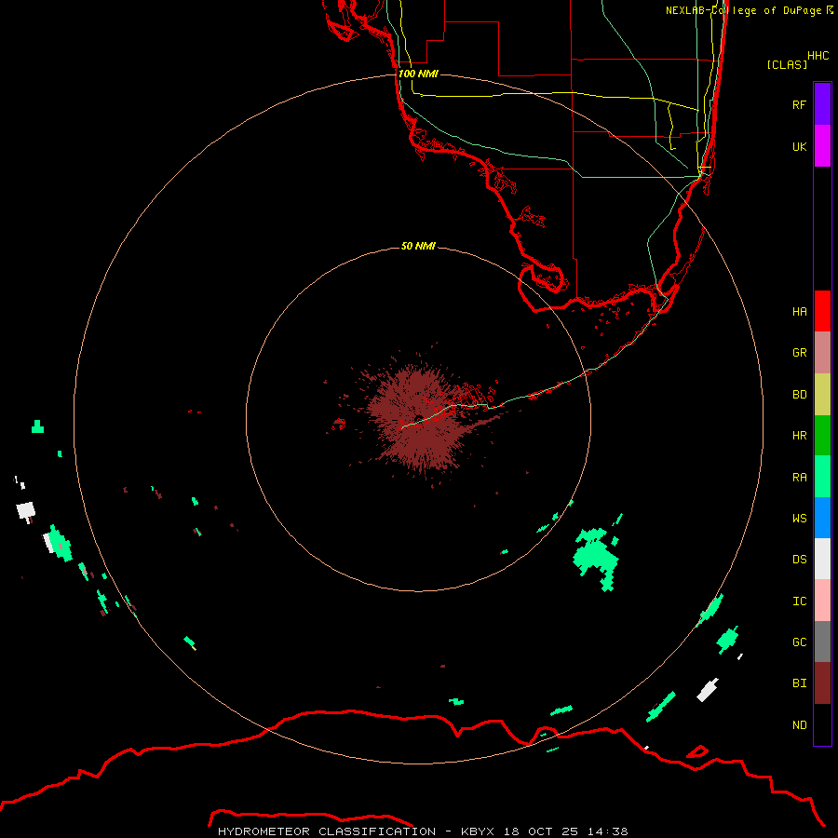
Task: Click the white dry snow patch at far left
Action: point(26,511)
